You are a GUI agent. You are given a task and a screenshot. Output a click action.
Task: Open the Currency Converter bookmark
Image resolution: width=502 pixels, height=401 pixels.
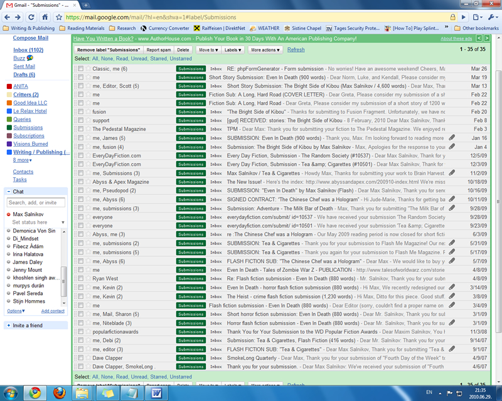[164, 28]
